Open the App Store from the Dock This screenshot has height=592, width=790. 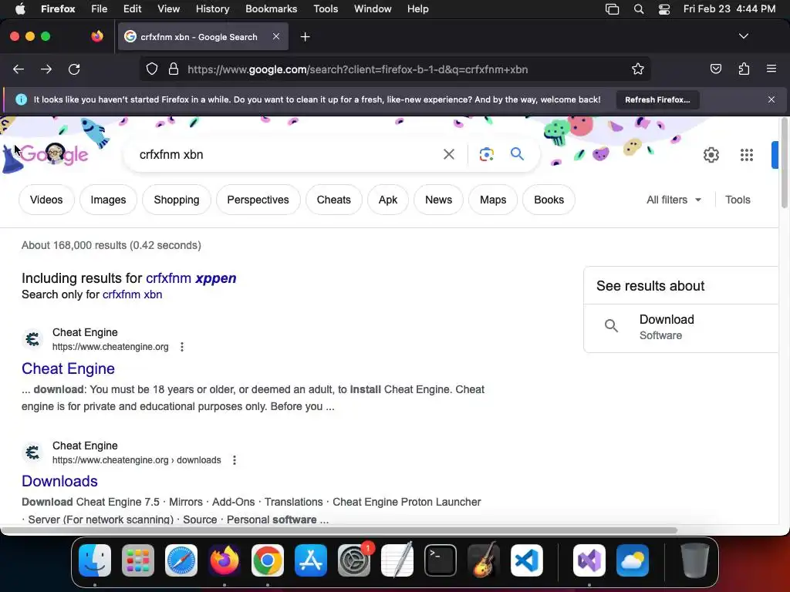(x=310, y=560)
